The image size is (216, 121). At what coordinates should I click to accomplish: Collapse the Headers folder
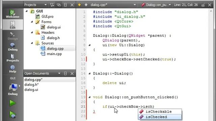pyautogui.click(x=32, y=32)
